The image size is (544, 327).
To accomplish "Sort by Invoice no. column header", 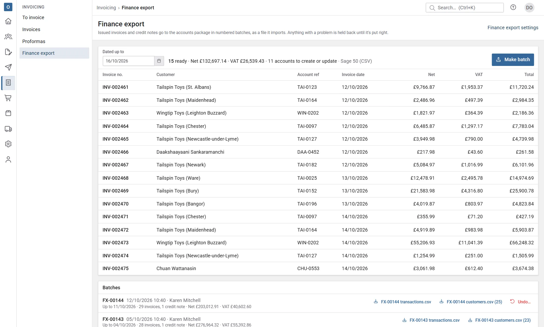I will [113, 75].
